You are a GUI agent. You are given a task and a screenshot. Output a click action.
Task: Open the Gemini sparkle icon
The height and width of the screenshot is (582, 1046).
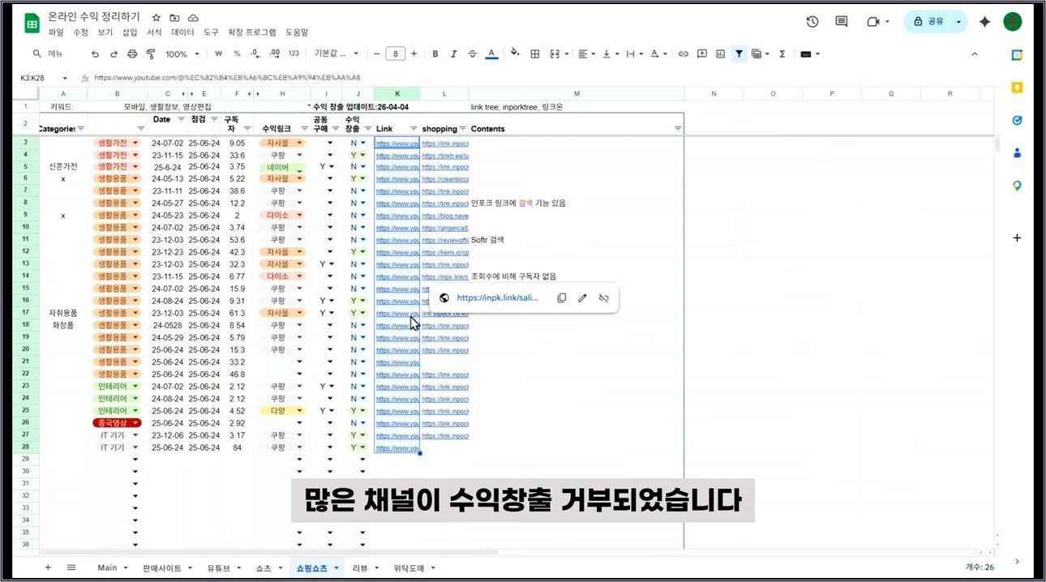tap(984, 22)
